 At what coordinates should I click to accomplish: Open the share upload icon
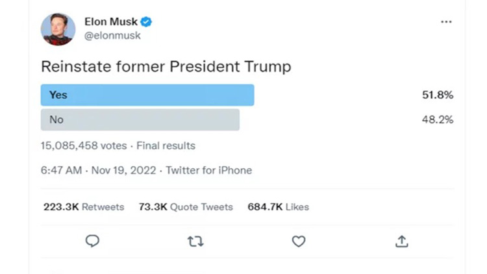(x=401, y=241)
